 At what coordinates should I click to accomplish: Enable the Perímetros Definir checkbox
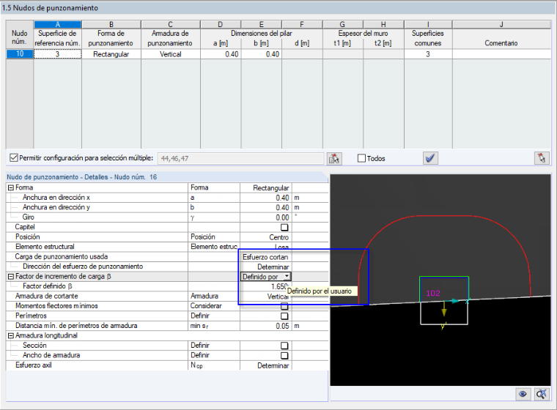pyautogui.click(x=284, y=316)
